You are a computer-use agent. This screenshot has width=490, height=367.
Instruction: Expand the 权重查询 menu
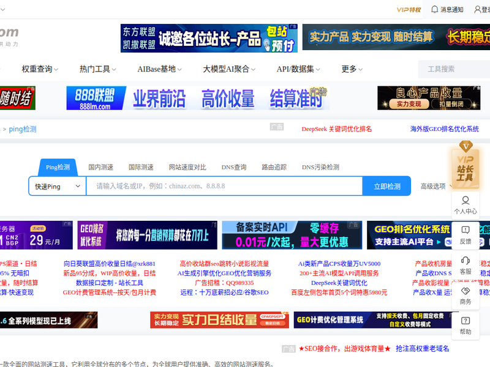tap(40, 69)
